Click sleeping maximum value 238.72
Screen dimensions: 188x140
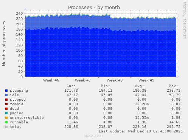pos(174,91)
